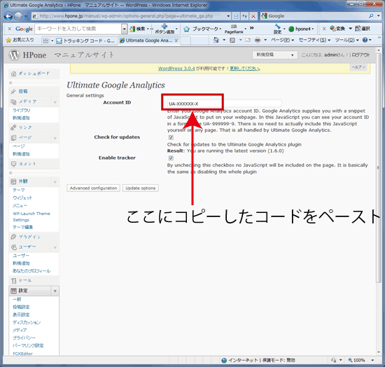Click the ログアウト logout link
Viewport: 385px width, 367px height.
tap(360, 55)
